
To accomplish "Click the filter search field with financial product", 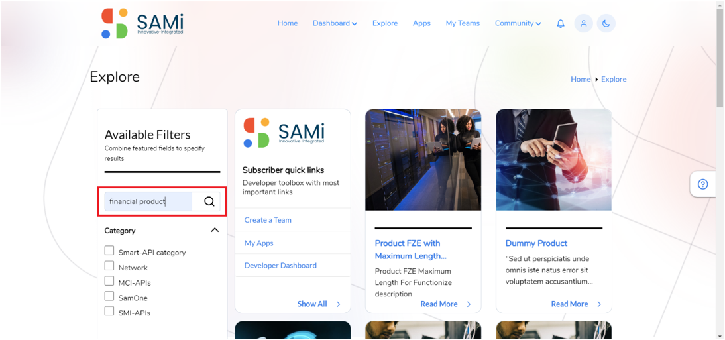I will coord(148,201).
